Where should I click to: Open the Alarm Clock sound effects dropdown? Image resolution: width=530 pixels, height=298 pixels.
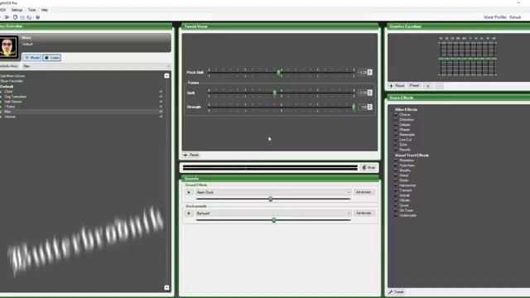(273, 192)
